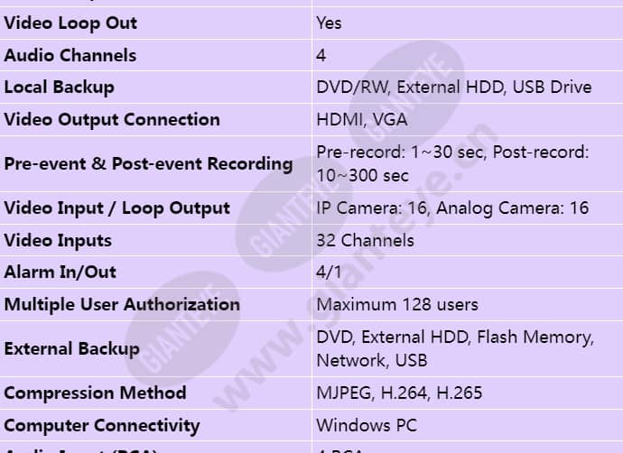Click the Computer Connectivity label
623x453 pixels.
(102, 426)
